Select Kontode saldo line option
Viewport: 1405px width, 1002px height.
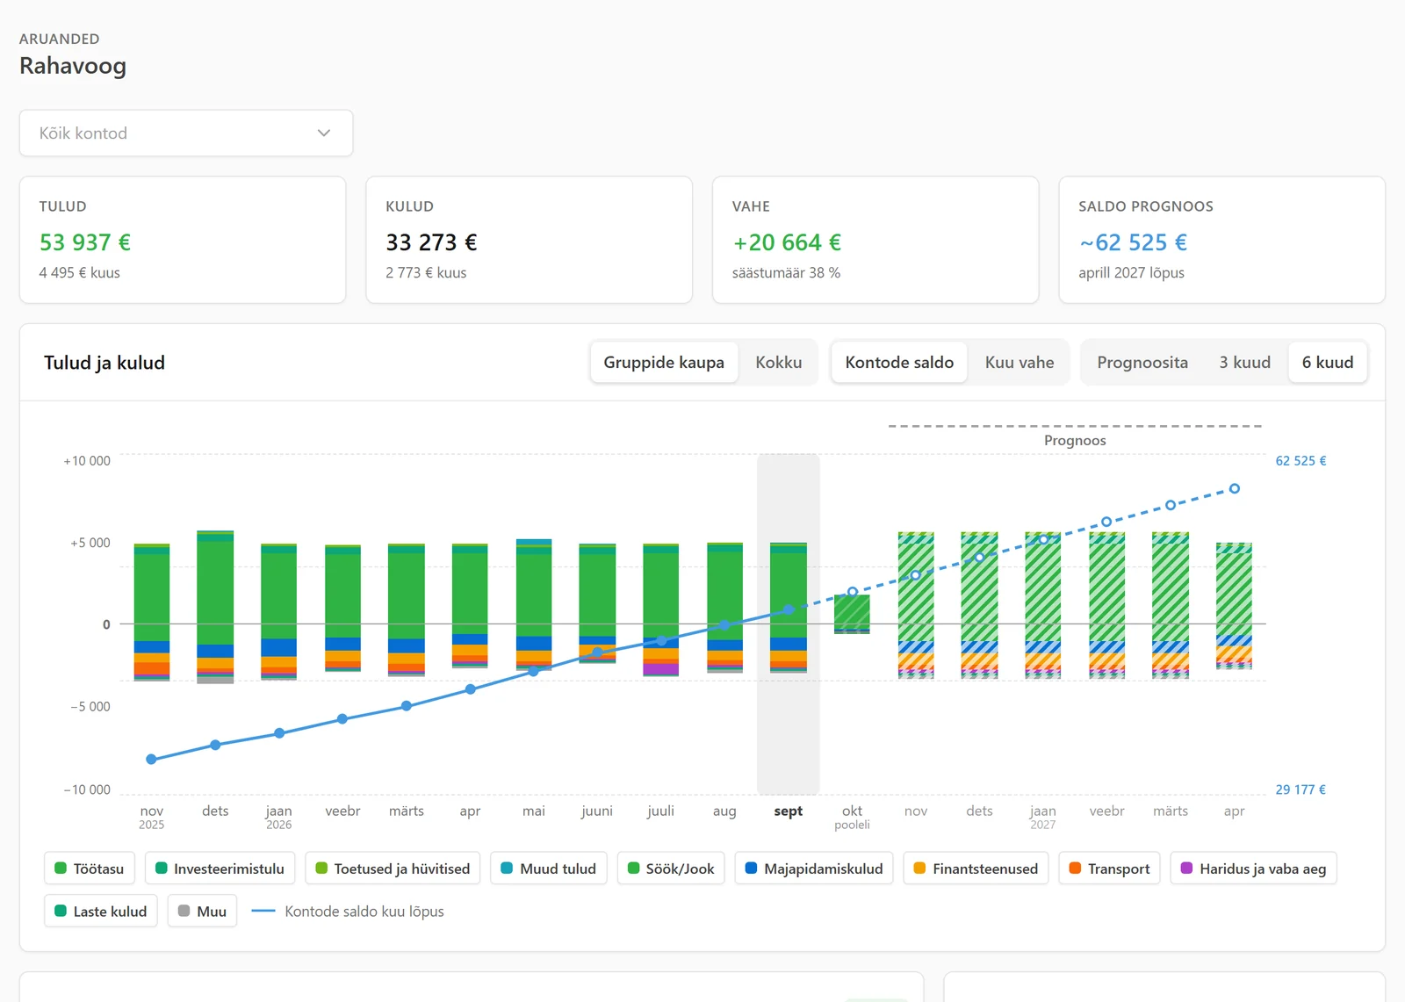[899, 363]
